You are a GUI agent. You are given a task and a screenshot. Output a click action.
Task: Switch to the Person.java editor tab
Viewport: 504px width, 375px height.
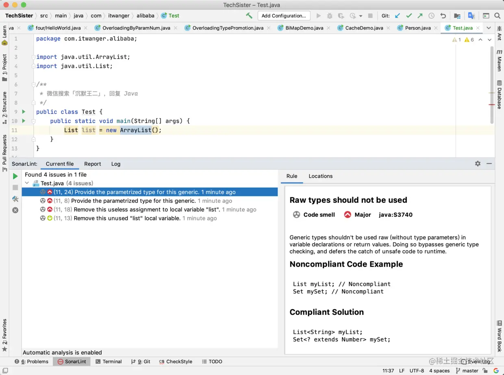click(418, 28)
